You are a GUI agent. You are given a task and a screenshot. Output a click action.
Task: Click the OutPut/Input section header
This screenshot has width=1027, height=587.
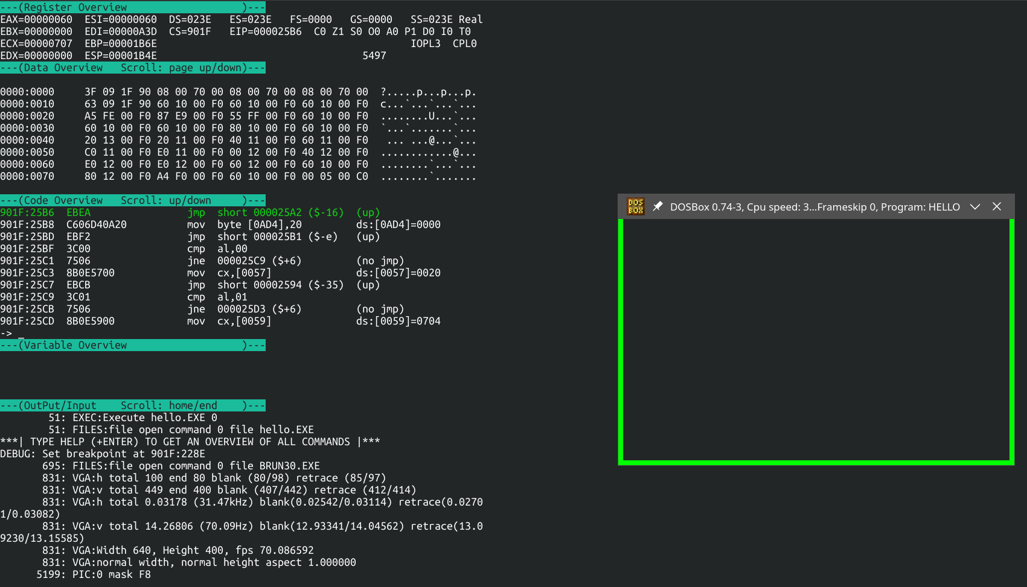133,405
